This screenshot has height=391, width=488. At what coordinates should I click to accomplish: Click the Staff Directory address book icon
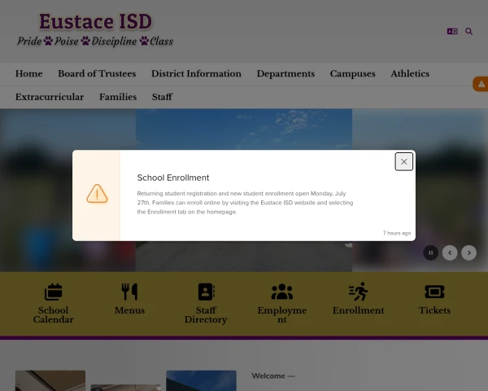(206, 292)
